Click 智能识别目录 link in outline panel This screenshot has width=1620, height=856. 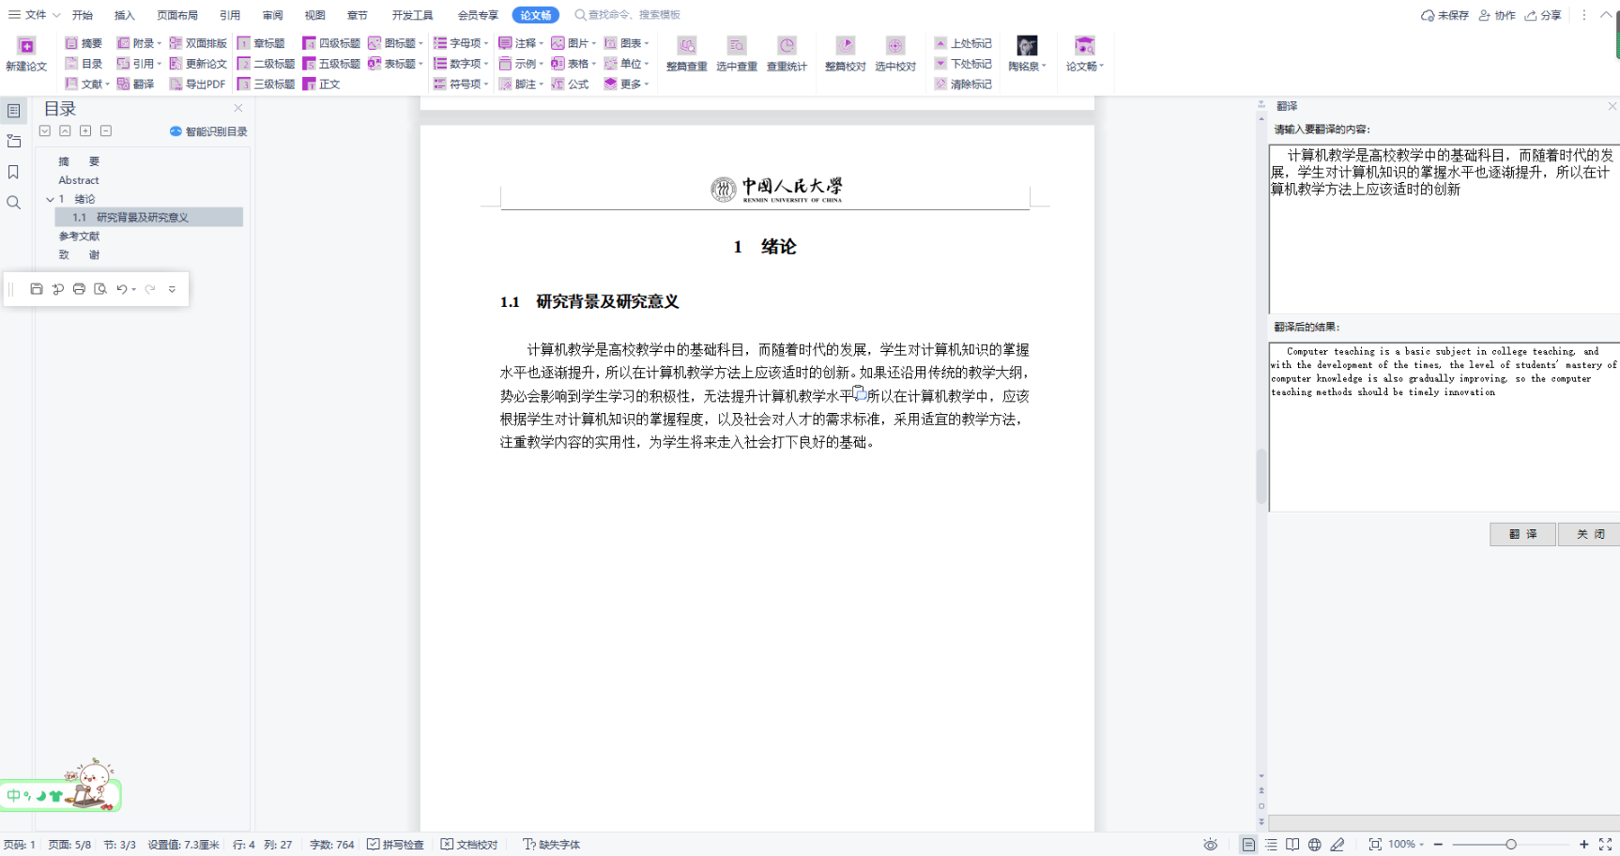(208, 131)
